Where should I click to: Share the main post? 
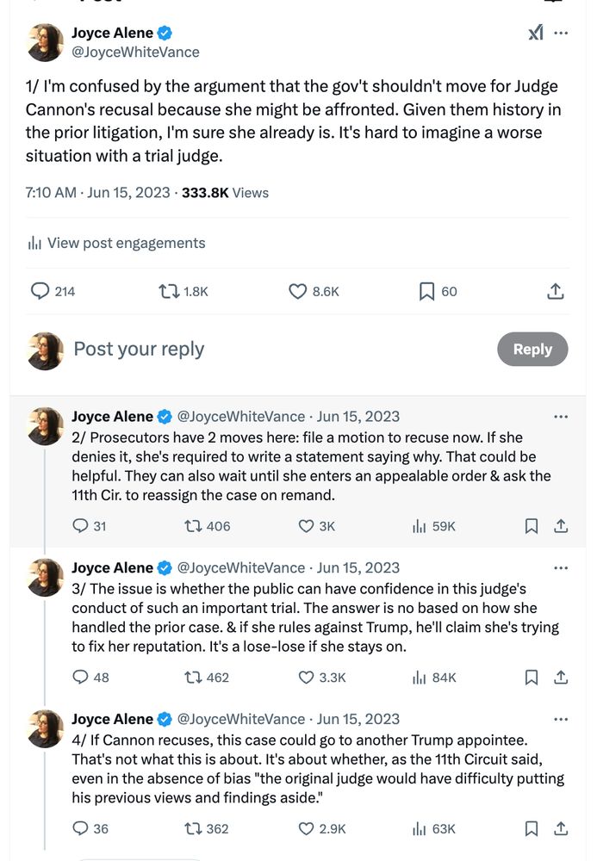(556, 292)
